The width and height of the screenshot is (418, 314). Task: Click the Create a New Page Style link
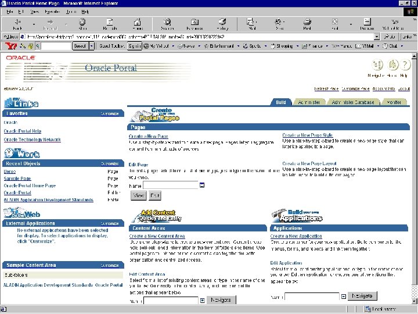tap(307, 135)
